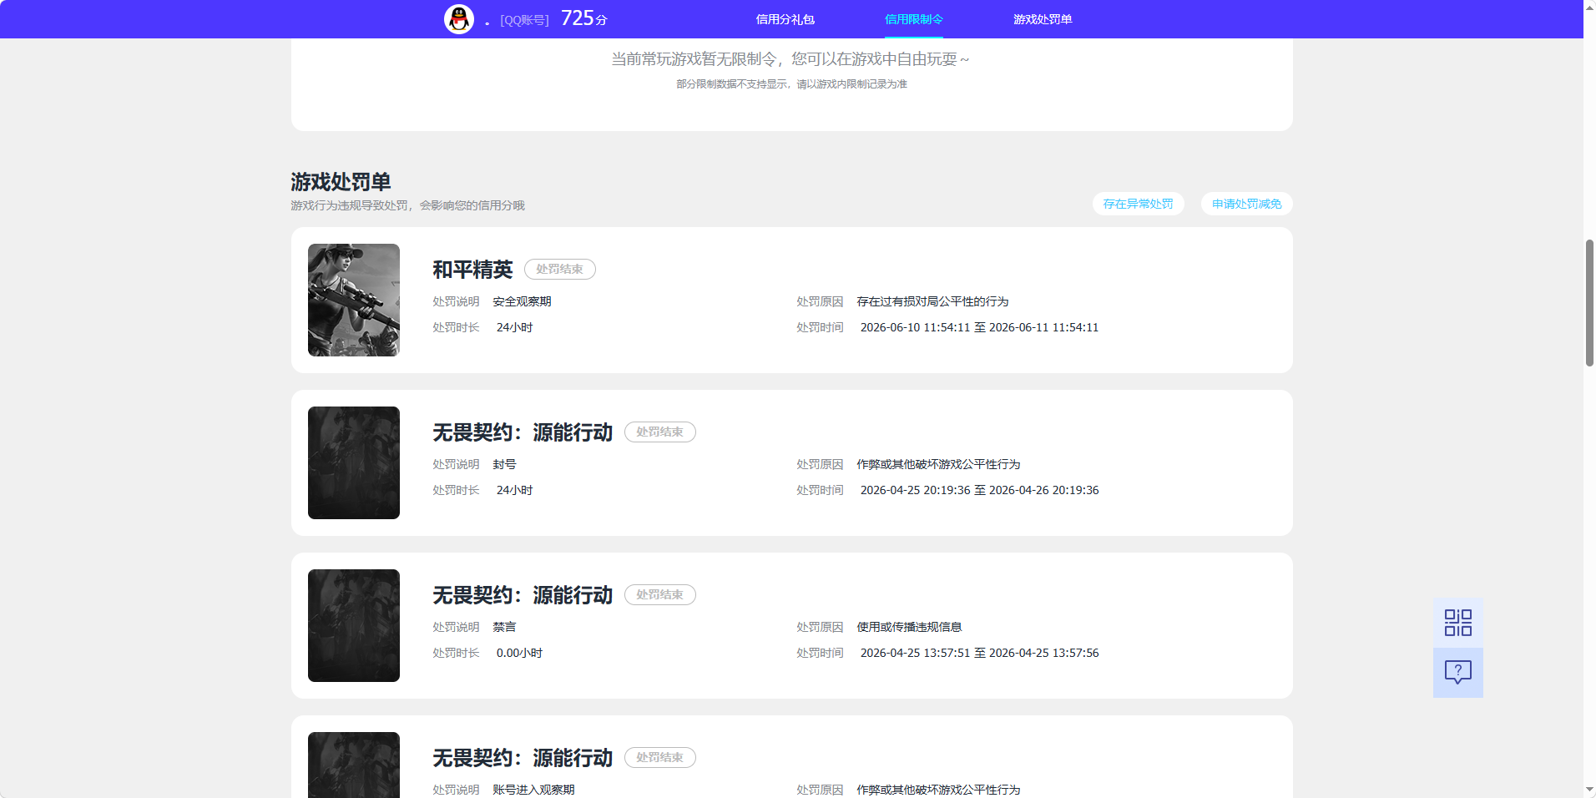Click the 游戏处罚单 section heading
This screenshot has height=798, width=1596.
coord(341,182)
